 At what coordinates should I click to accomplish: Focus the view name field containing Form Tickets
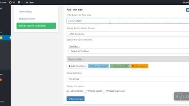[128, 21]
